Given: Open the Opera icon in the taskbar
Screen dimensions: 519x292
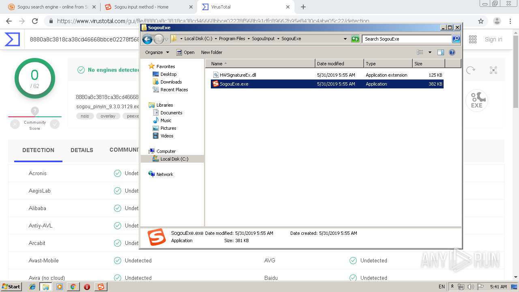Looking at the screenshot, I should [87, 287].
